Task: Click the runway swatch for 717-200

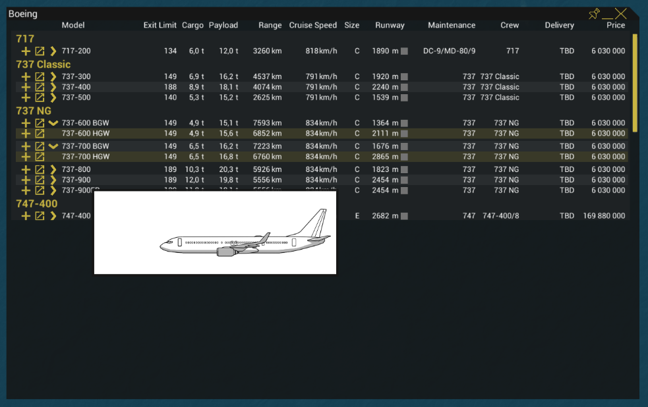Action: pyautogui.click(x=404, y=51)
